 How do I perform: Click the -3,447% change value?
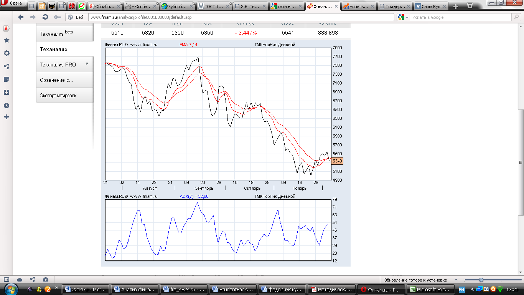pyautogui.click(x=246, y=33)
